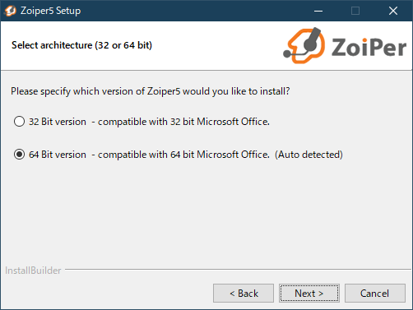The image size is (413, 310).
Task: Select the 32 Bit version radio button
Action: 19,122
